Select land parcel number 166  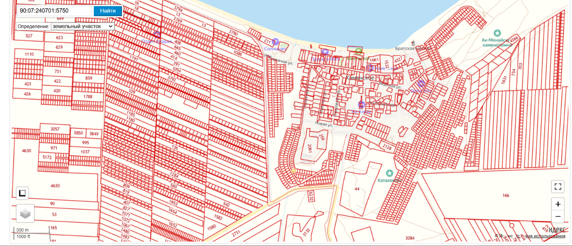(x=505, y=195)
